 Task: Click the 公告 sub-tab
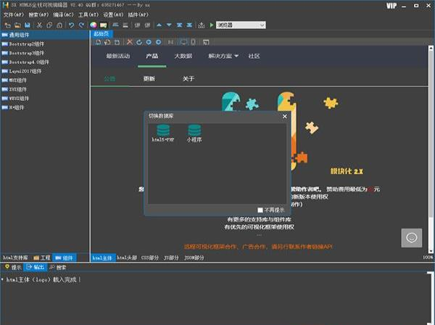(x=109, y=79)
